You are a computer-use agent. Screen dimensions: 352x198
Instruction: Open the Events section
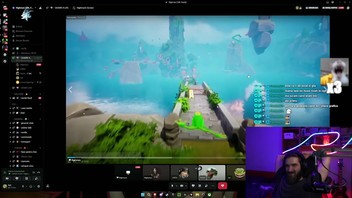[x=27, y=26]
